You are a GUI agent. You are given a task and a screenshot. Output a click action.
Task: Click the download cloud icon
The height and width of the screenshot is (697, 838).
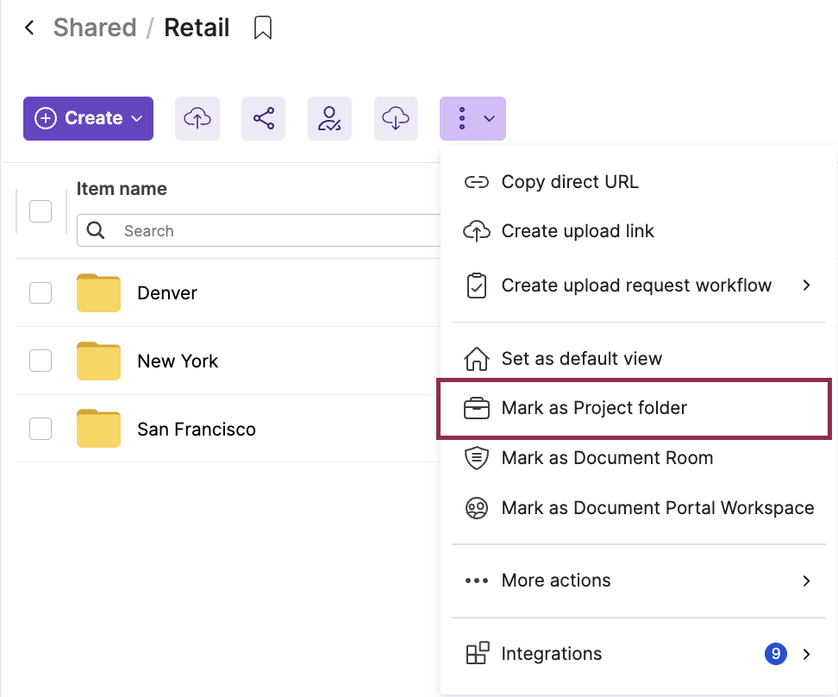pyautogui.click(x=396, y=118)
